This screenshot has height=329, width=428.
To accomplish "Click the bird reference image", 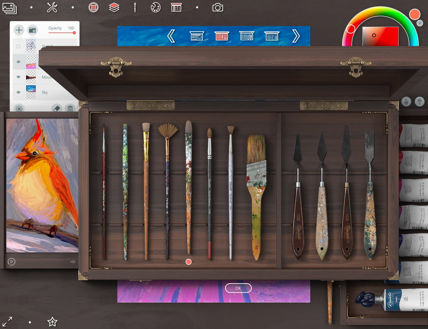I will click(42, 186).
